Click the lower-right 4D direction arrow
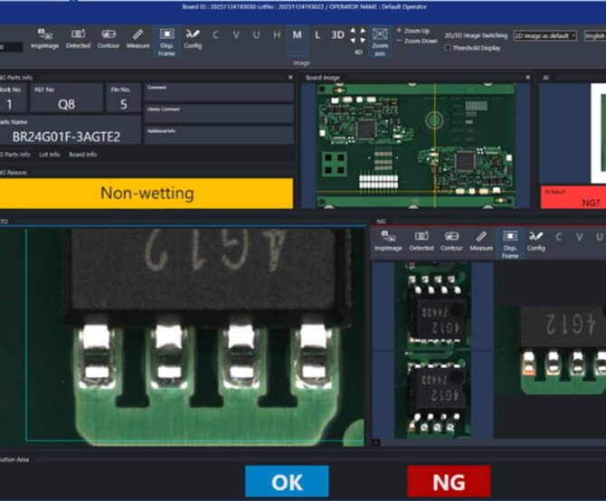The width and height of the screenshot is (606, 501). pyautogui.click(x=363, y=40)
